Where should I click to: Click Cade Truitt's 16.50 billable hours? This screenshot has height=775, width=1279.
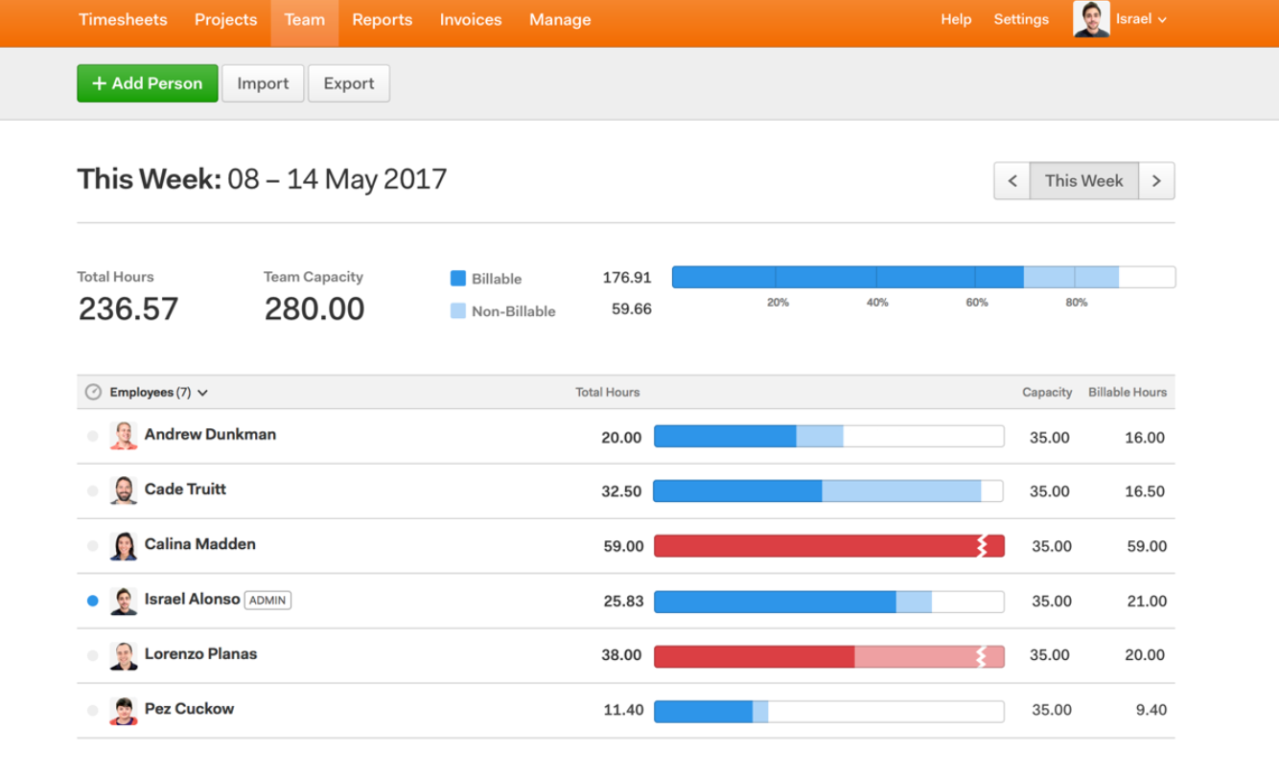pyautogui.click(x=1145, y=491)
